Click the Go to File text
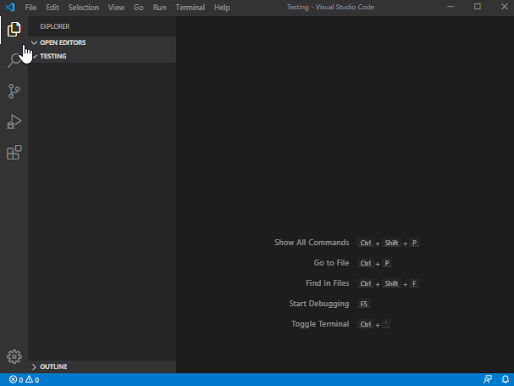The image size is (514, 386). (x=331, y=263)
